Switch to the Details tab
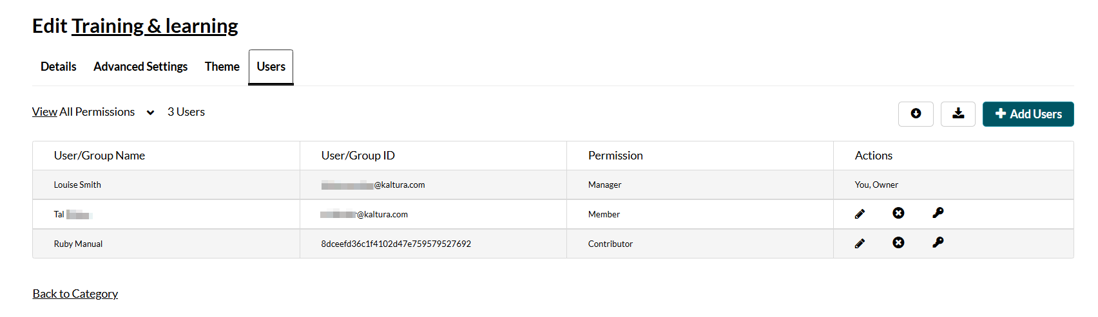1098x317 pixels. pyautogui.click(x=59, y=67)
